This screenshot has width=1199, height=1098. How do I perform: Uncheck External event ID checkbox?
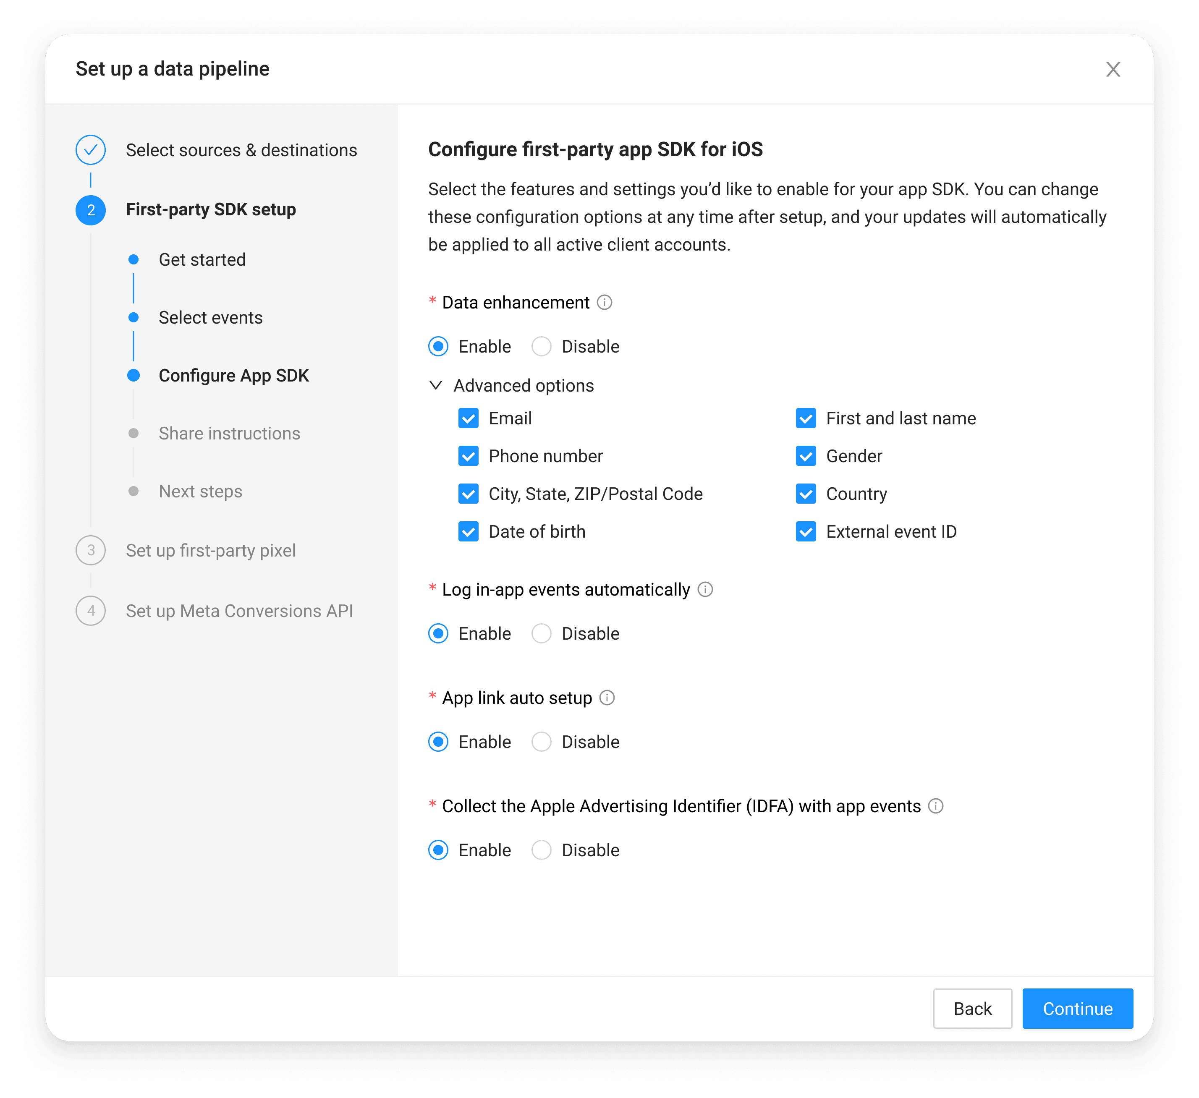click(x=806, y=532)
